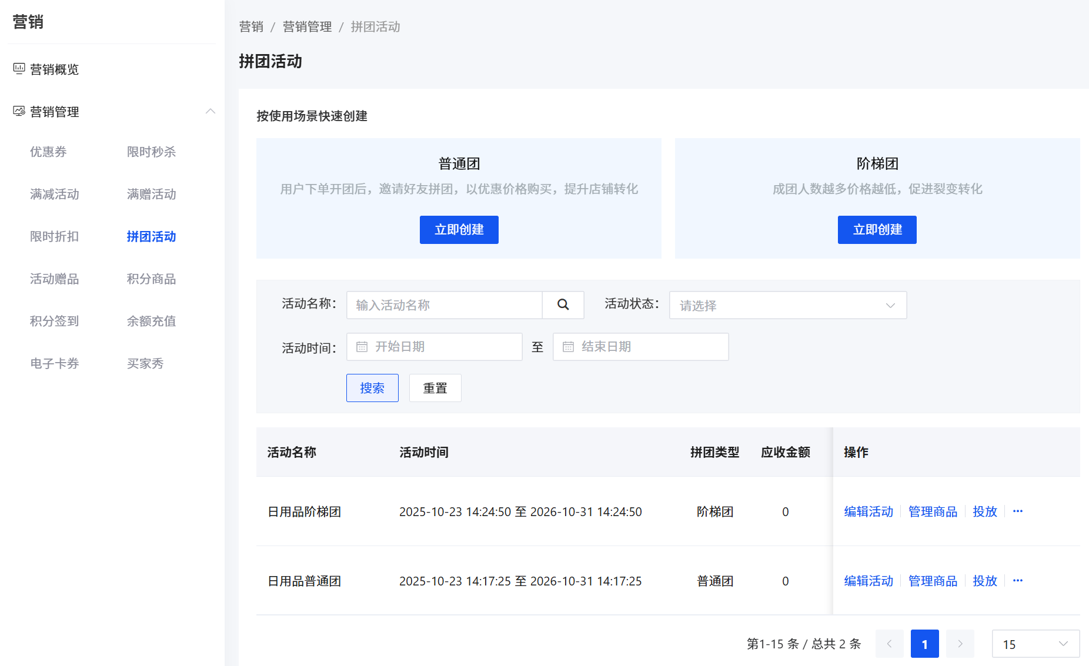
Task: Click 立即创建 under 阶梯团
Action: pos(877,230)
